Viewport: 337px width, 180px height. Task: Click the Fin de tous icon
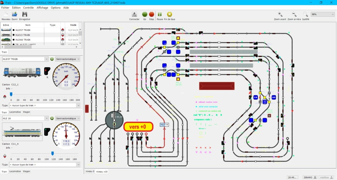click(169, 14)
